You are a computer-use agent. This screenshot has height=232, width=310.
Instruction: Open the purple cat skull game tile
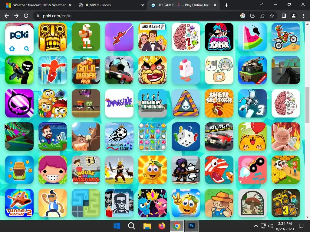19,103
